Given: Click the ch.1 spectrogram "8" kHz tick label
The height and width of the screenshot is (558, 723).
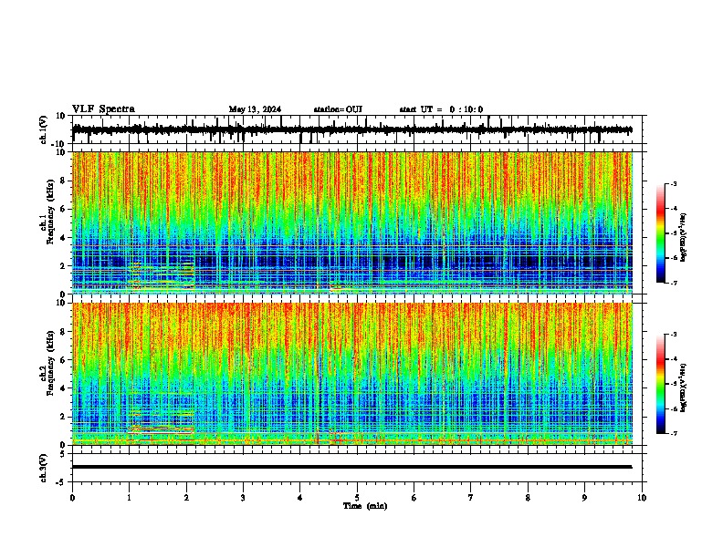Looking at the screenshot, I should [63, 181].
